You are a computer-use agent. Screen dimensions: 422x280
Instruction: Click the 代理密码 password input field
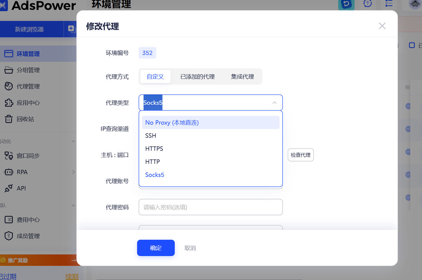(211, 207)
